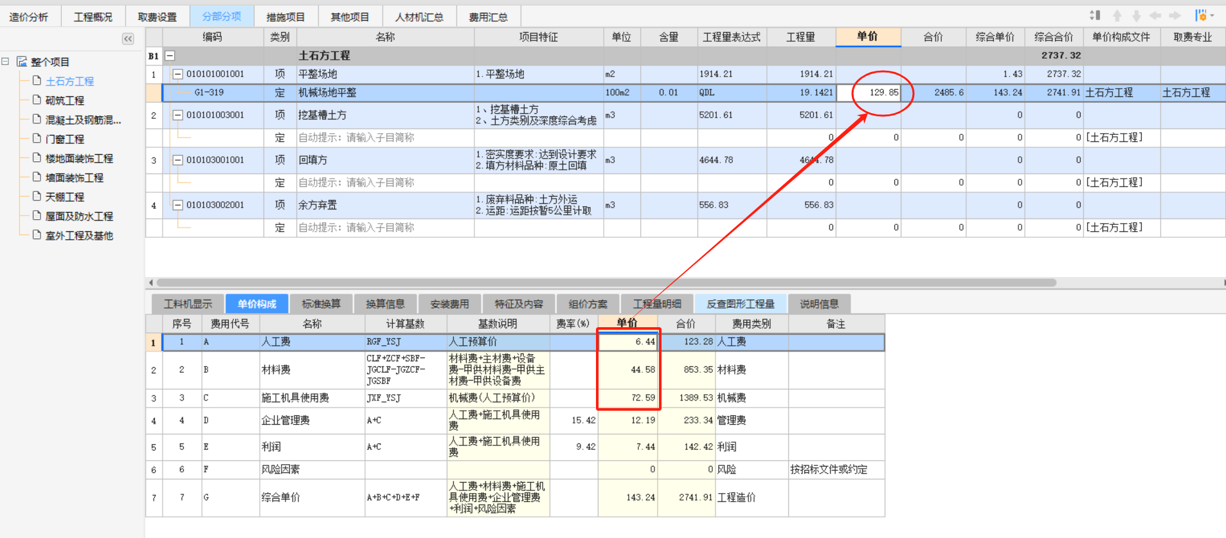1226x538 pixels.
Task: Click the row height adjust icon in toolbar
Action: click(1095, 15)
